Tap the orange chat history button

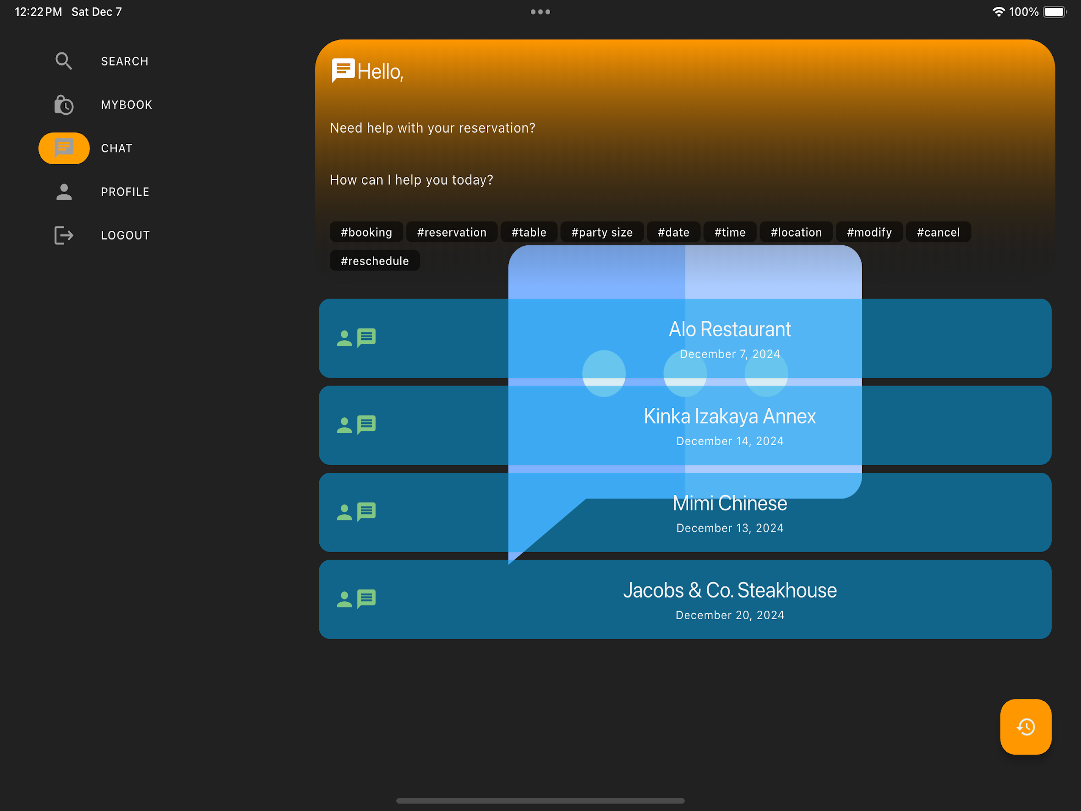tap(1025, 727)
